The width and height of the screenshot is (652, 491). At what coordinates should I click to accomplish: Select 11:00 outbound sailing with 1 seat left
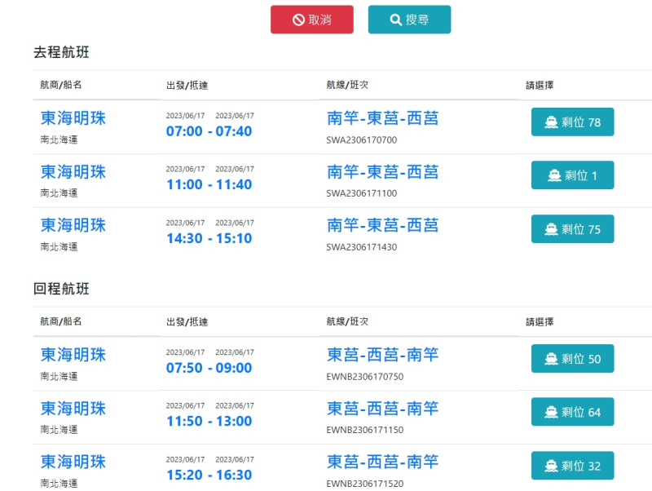pyautogui.click(x=572, y=175)
